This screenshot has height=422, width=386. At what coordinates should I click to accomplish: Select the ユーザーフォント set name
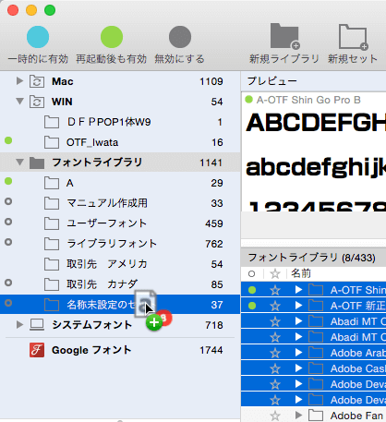tap(106, 223)
